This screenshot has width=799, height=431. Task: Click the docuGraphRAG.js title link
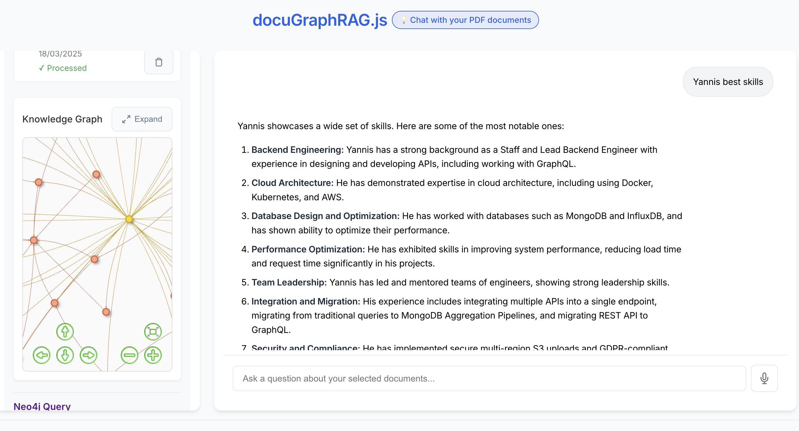(x=319, y=20)
